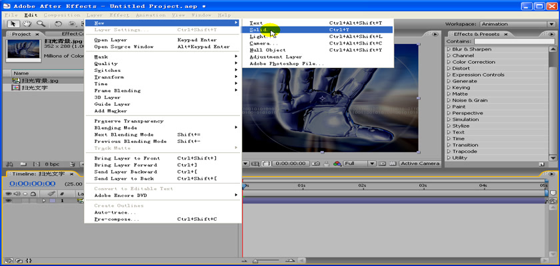560x266 pixels.
Task: Expand layer 1 properties triangle
Action: 45,201
